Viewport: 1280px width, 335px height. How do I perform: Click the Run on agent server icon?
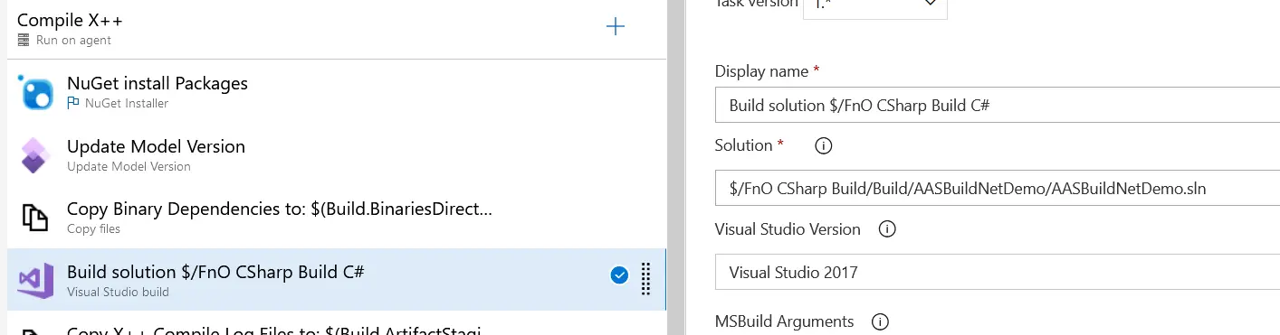pyautogui.click(x=24, y=41)
